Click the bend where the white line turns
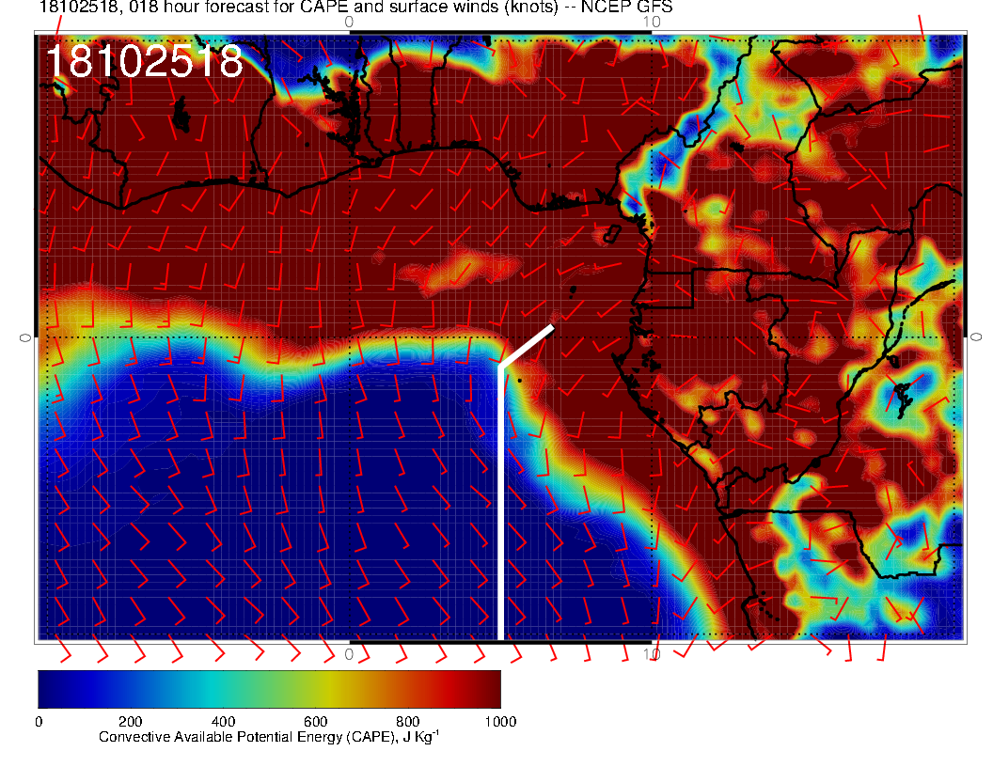 click(x=500, y=367)
